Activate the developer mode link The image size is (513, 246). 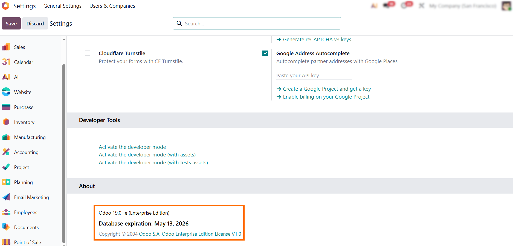click(132, 147)
